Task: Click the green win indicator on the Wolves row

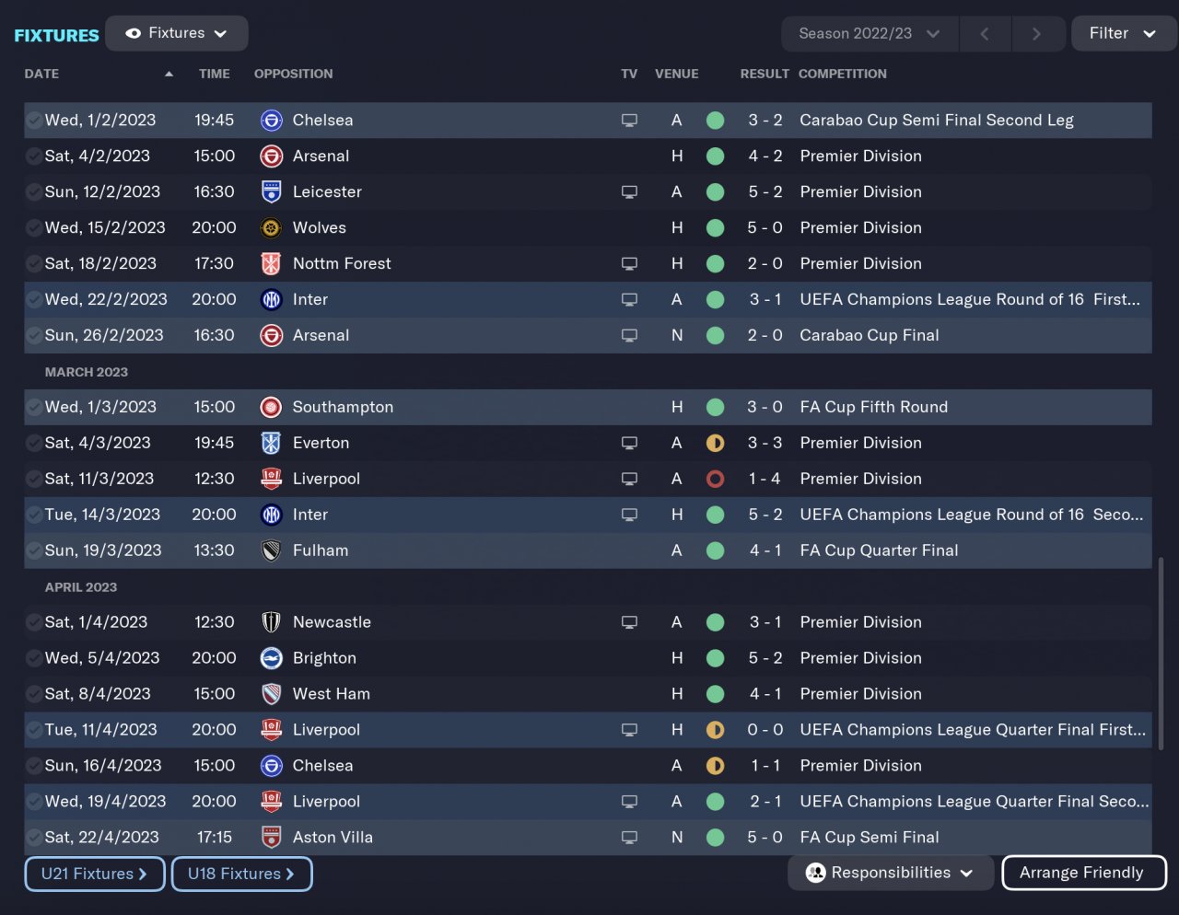Action: coord(715,228)
